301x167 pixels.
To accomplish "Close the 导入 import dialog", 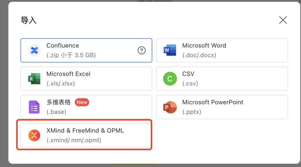I will click(283, 20).
